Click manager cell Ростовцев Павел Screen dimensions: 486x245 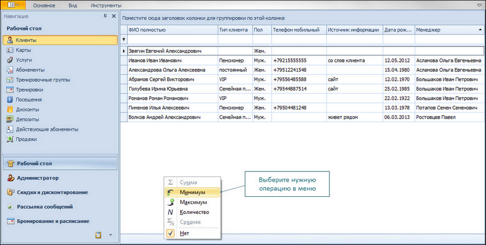point(449,117)
